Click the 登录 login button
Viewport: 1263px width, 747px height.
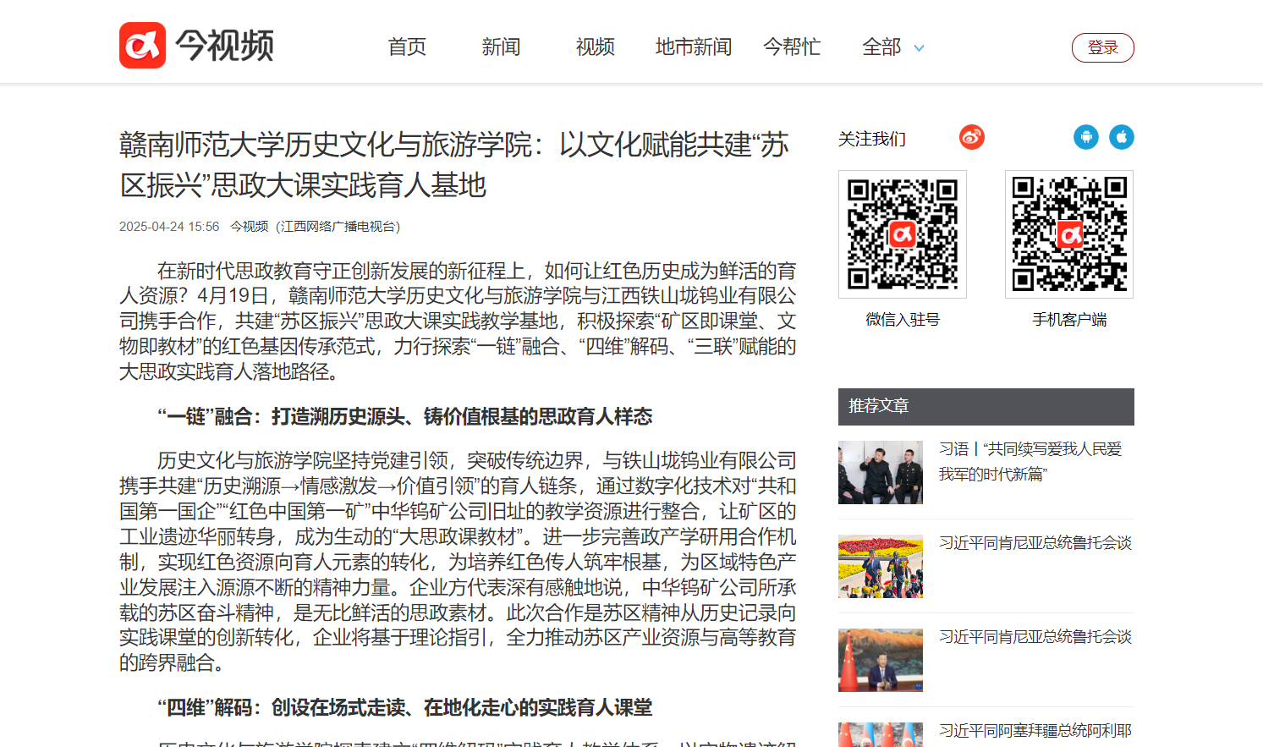1103,47
